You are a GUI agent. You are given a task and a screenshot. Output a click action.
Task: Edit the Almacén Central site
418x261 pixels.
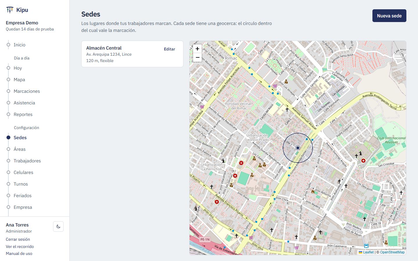170,49
